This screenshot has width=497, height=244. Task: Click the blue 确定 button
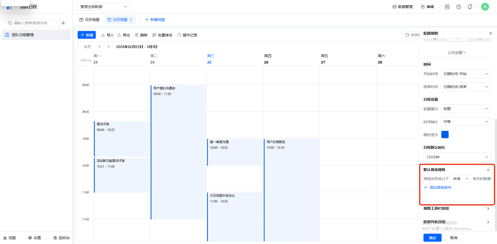432,238
